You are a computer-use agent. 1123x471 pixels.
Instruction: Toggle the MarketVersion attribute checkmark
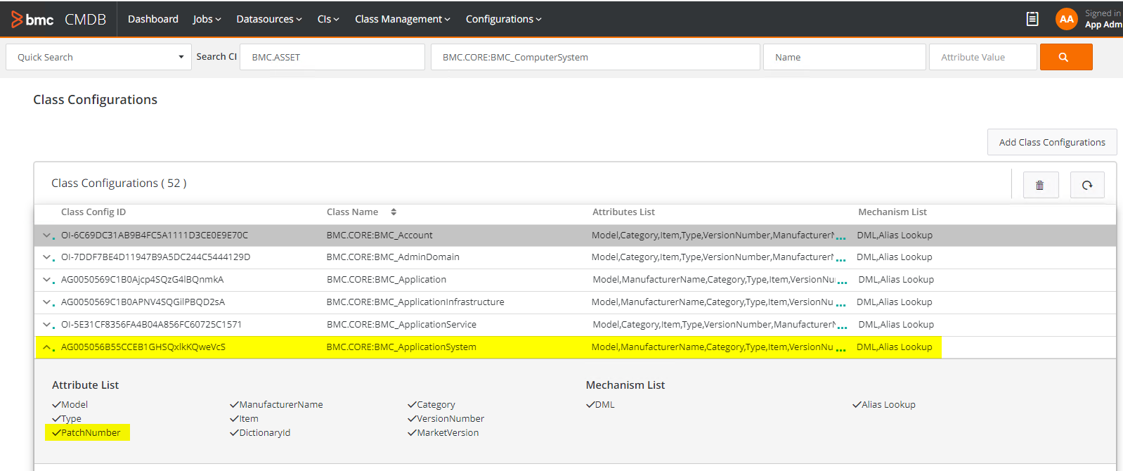[x=412, y=433]
